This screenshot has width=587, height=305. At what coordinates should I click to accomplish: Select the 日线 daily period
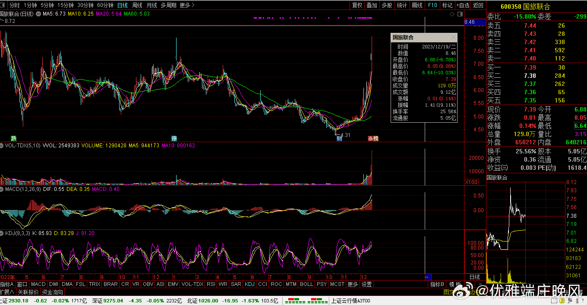pyautogui.click(x=123, y=5)
